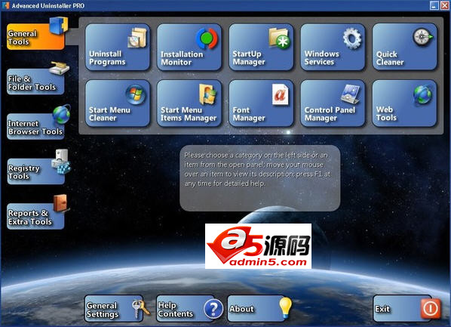Screen dimensions: 451x327
Task: Open the Start Menu Cleaner tile
Action: (x=118, y=103)
